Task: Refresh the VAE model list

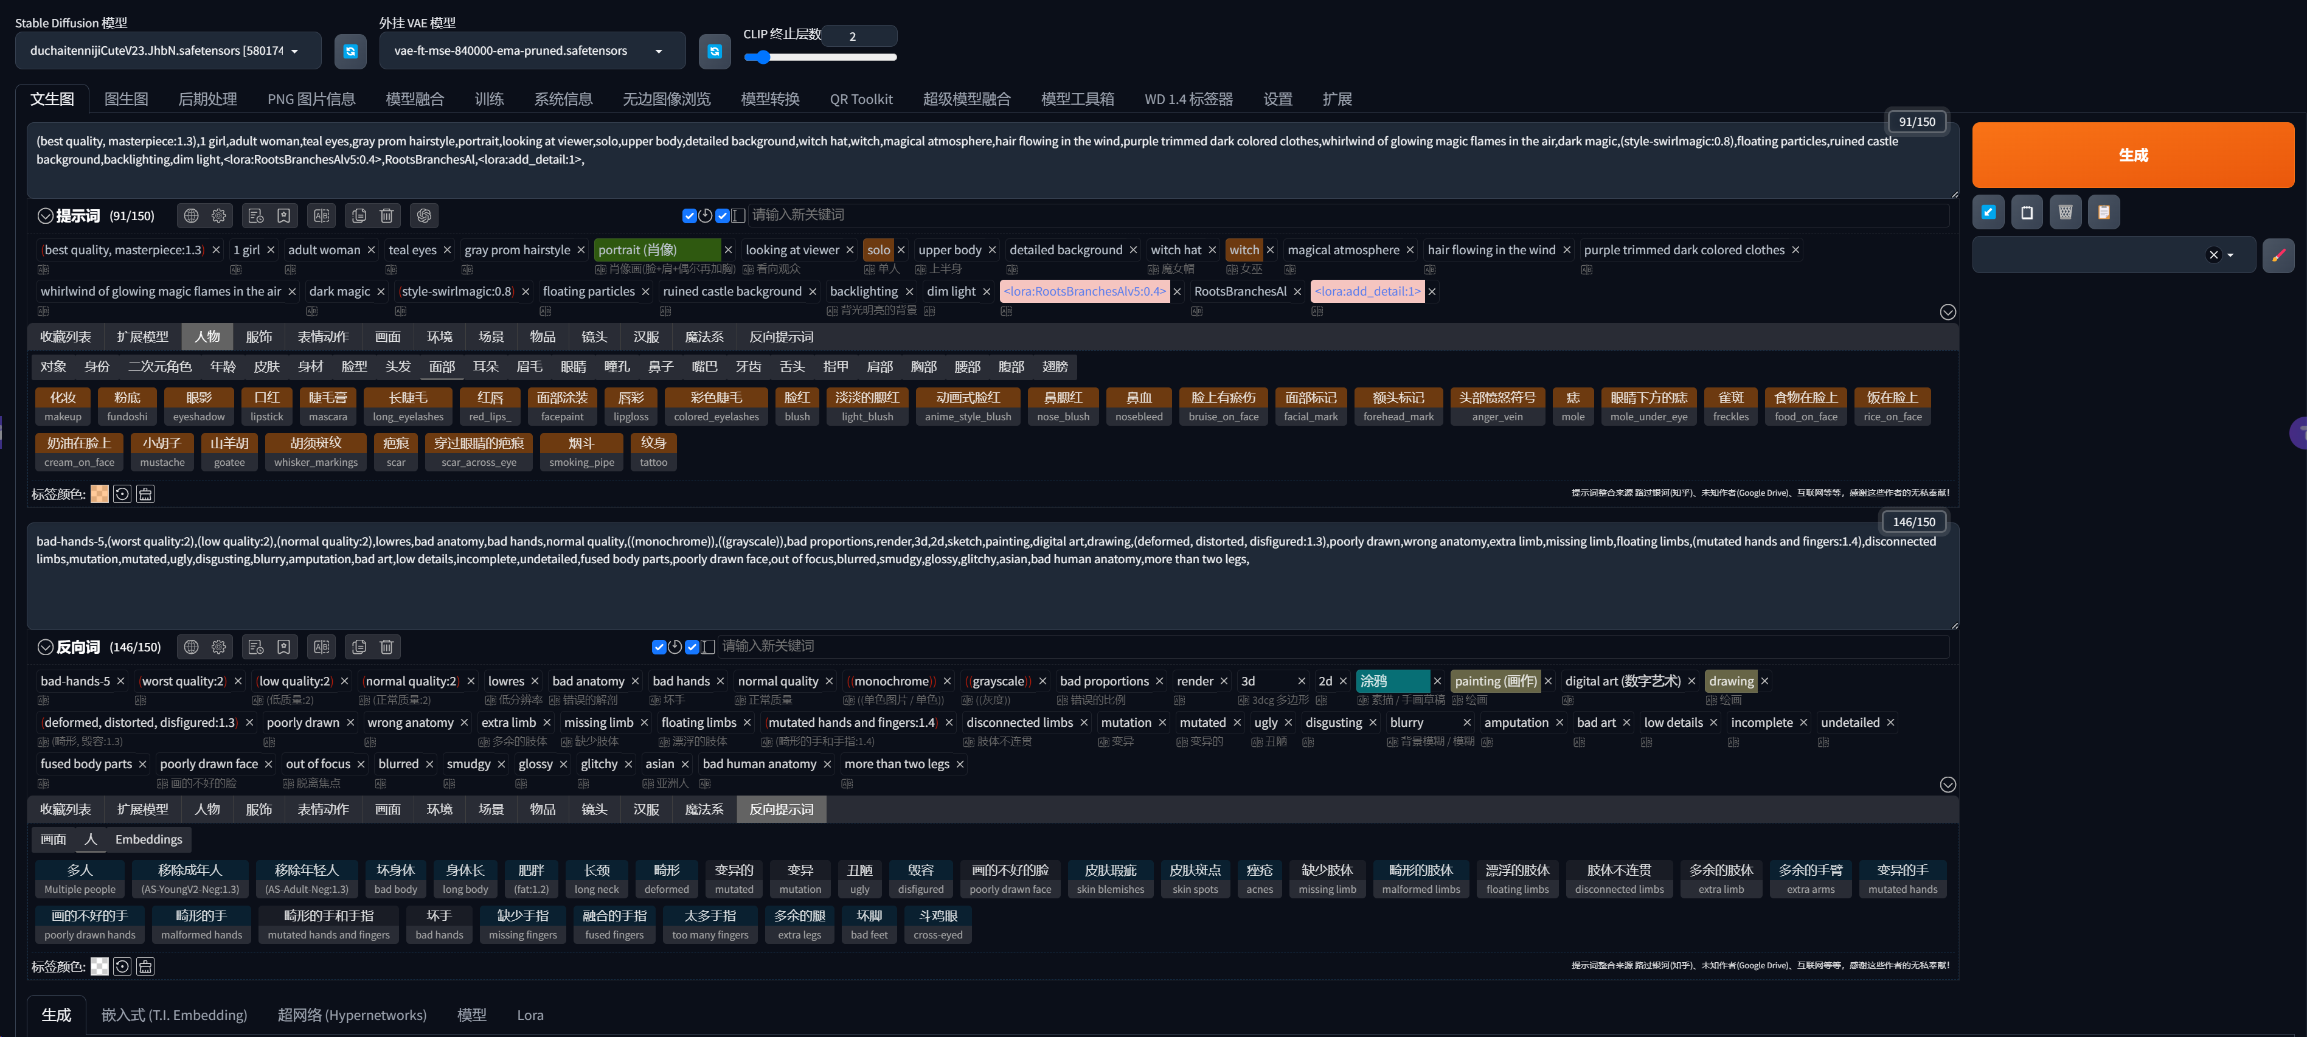Action: (714, 51)
